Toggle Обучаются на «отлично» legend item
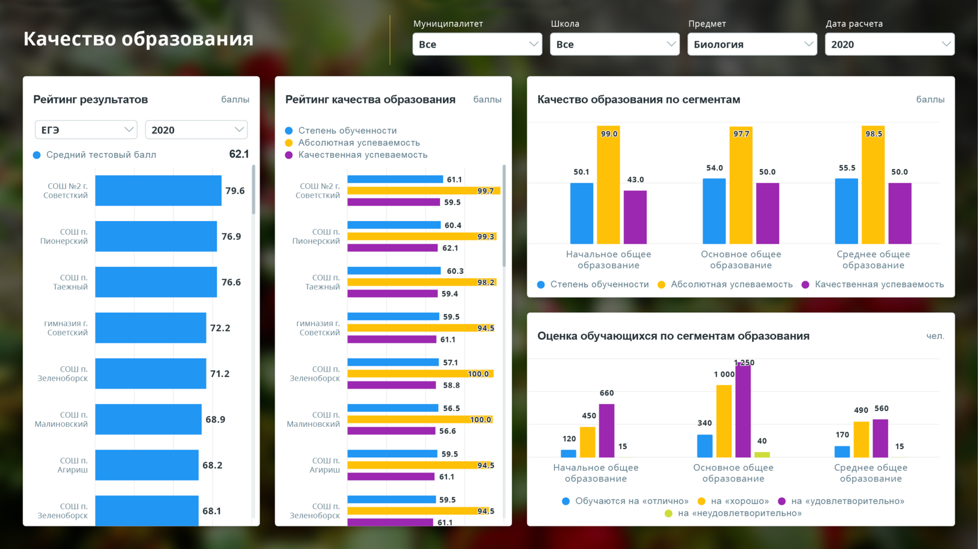Image resolution: width=978 pixels, height=549 pixels. (x=625, y=501)
